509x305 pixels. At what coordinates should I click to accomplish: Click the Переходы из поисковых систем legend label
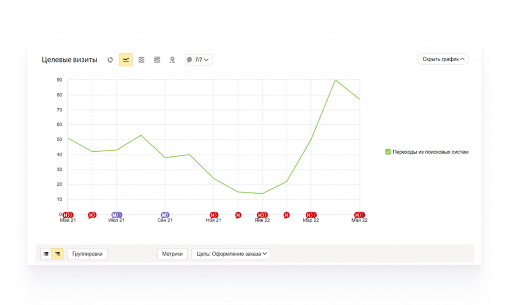[x=431, y=152]
